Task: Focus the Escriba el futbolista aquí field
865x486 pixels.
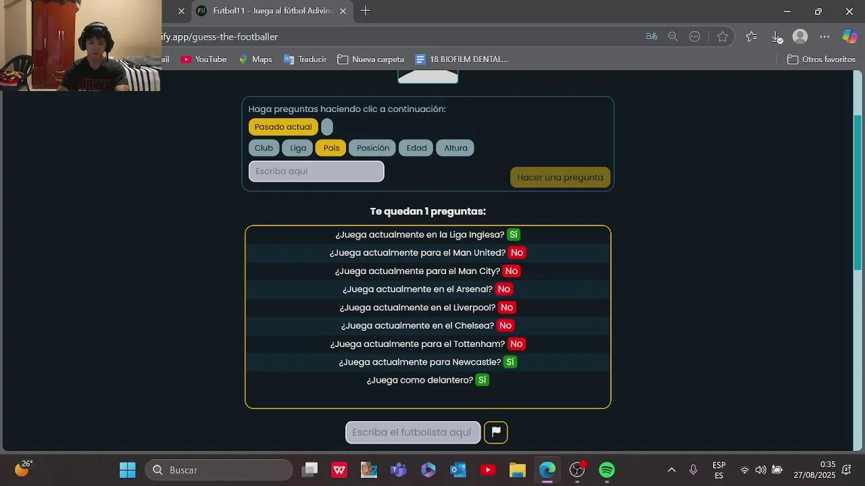Action: coord(413,432)
